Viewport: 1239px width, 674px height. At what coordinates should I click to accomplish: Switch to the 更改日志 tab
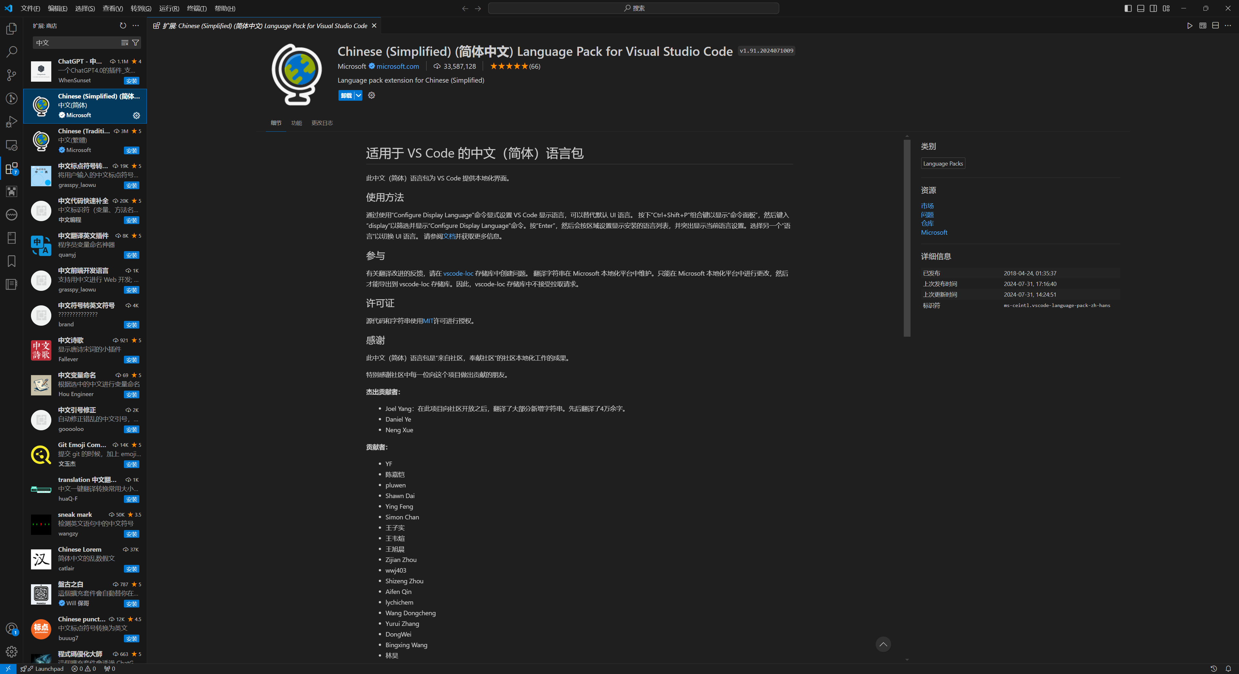(322, 123)
